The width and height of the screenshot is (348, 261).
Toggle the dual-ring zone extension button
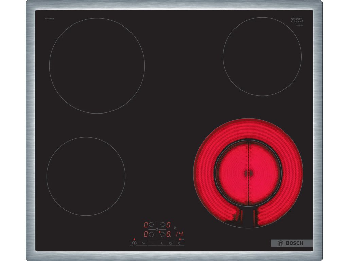171,243
